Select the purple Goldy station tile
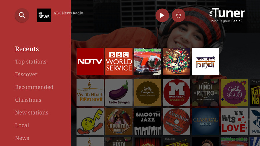 coord(234,93)
